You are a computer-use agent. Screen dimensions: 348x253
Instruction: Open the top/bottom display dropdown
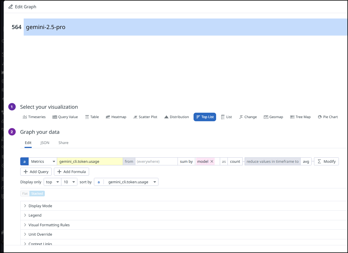coord(52,182)
